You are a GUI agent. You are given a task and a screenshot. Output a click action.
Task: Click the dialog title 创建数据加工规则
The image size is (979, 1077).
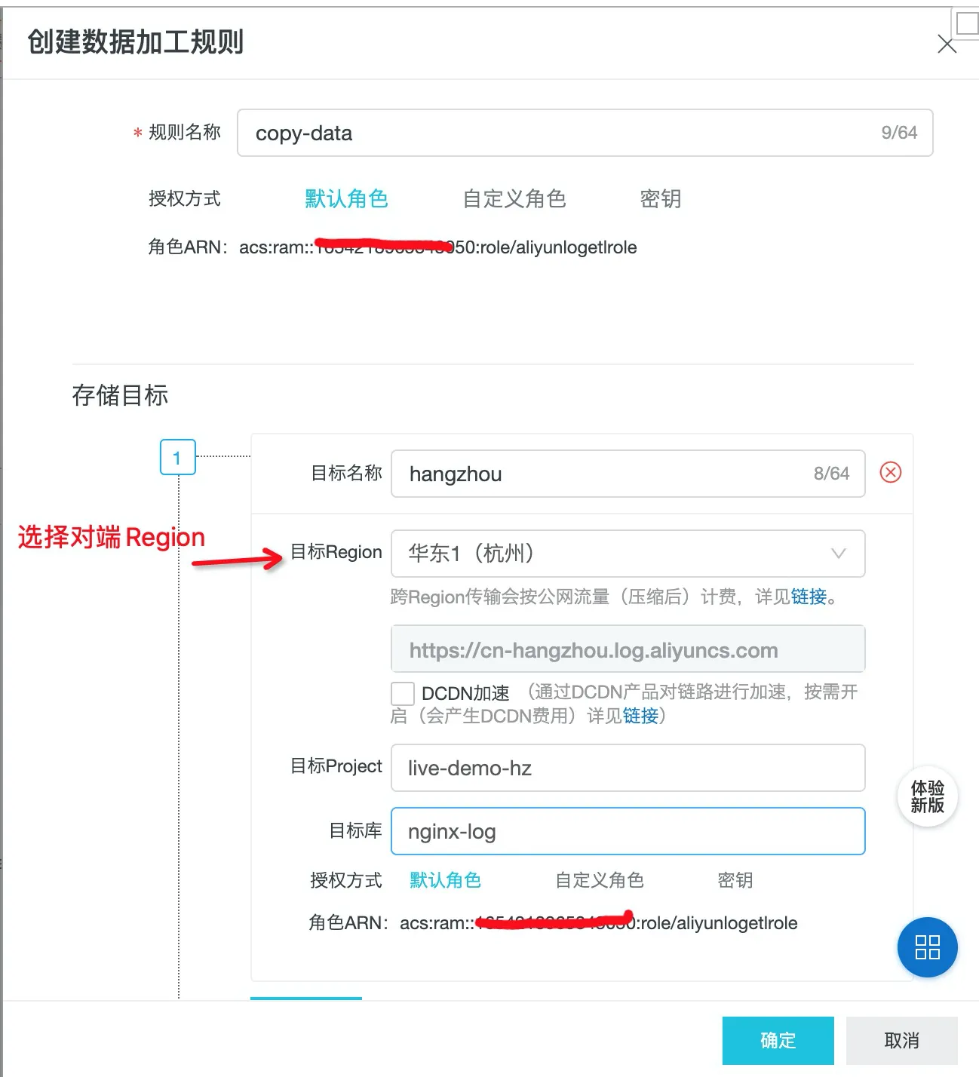[136, 41]
